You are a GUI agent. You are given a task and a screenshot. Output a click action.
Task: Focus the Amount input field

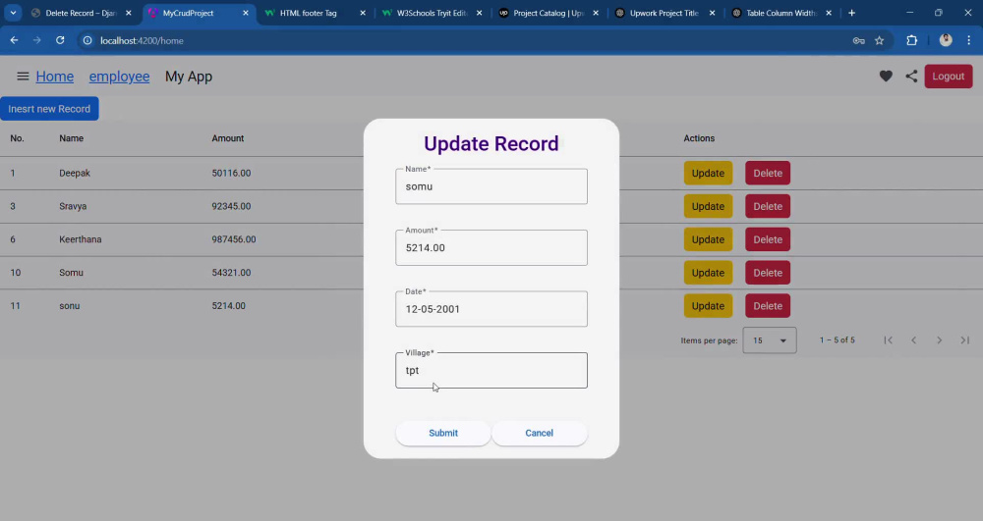pos(491,247)
